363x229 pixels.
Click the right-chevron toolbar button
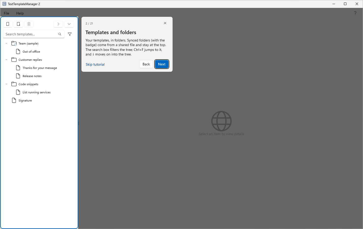58,24
